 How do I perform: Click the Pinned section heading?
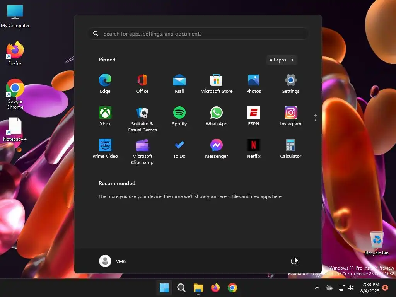tap(107, 60)
